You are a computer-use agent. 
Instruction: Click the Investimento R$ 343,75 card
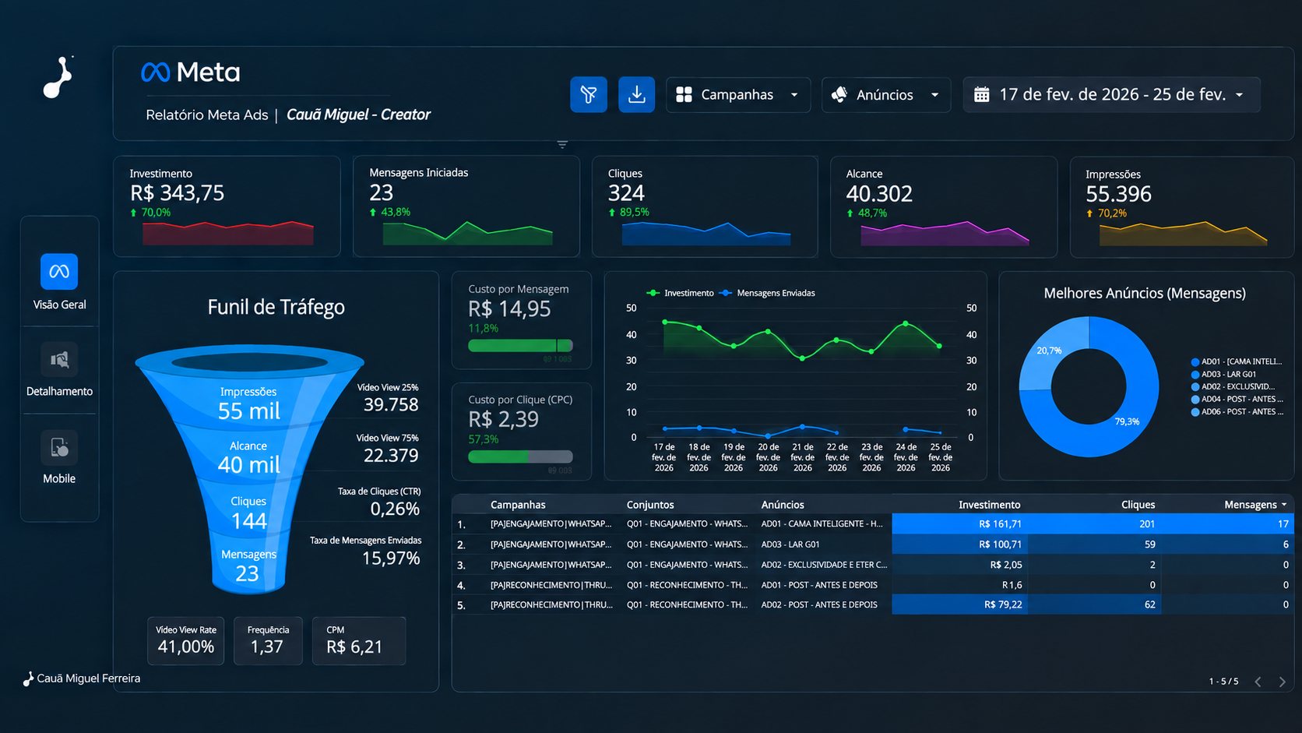(x=227, y=206)
